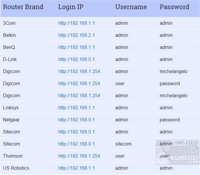
Task: Click the Username column header
Action: click(131, 7)
